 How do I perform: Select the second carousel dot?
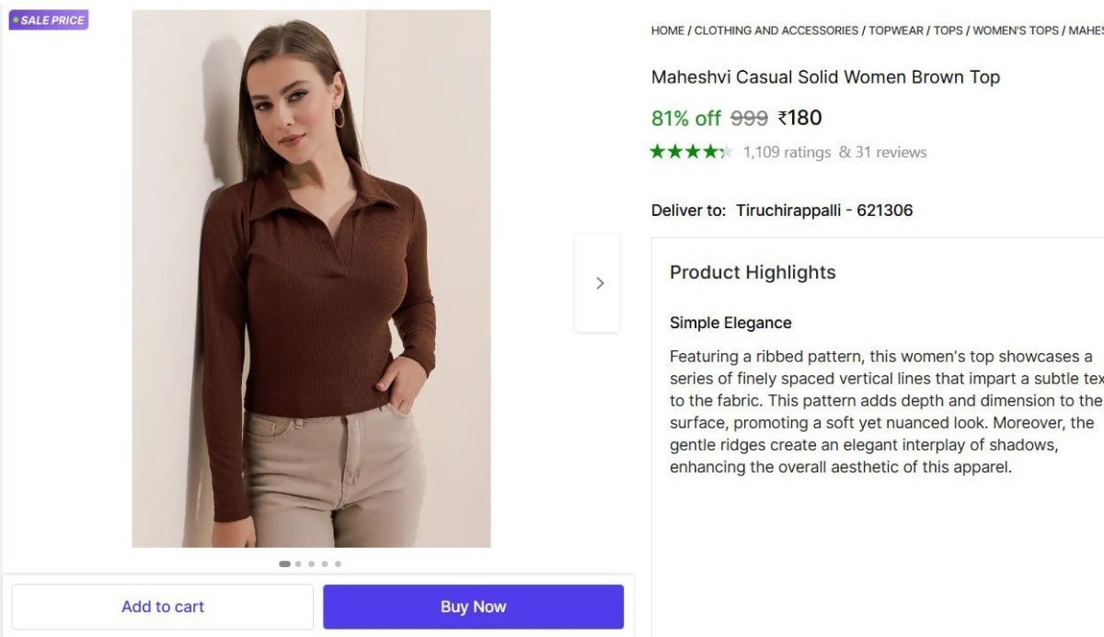(297, 564)
